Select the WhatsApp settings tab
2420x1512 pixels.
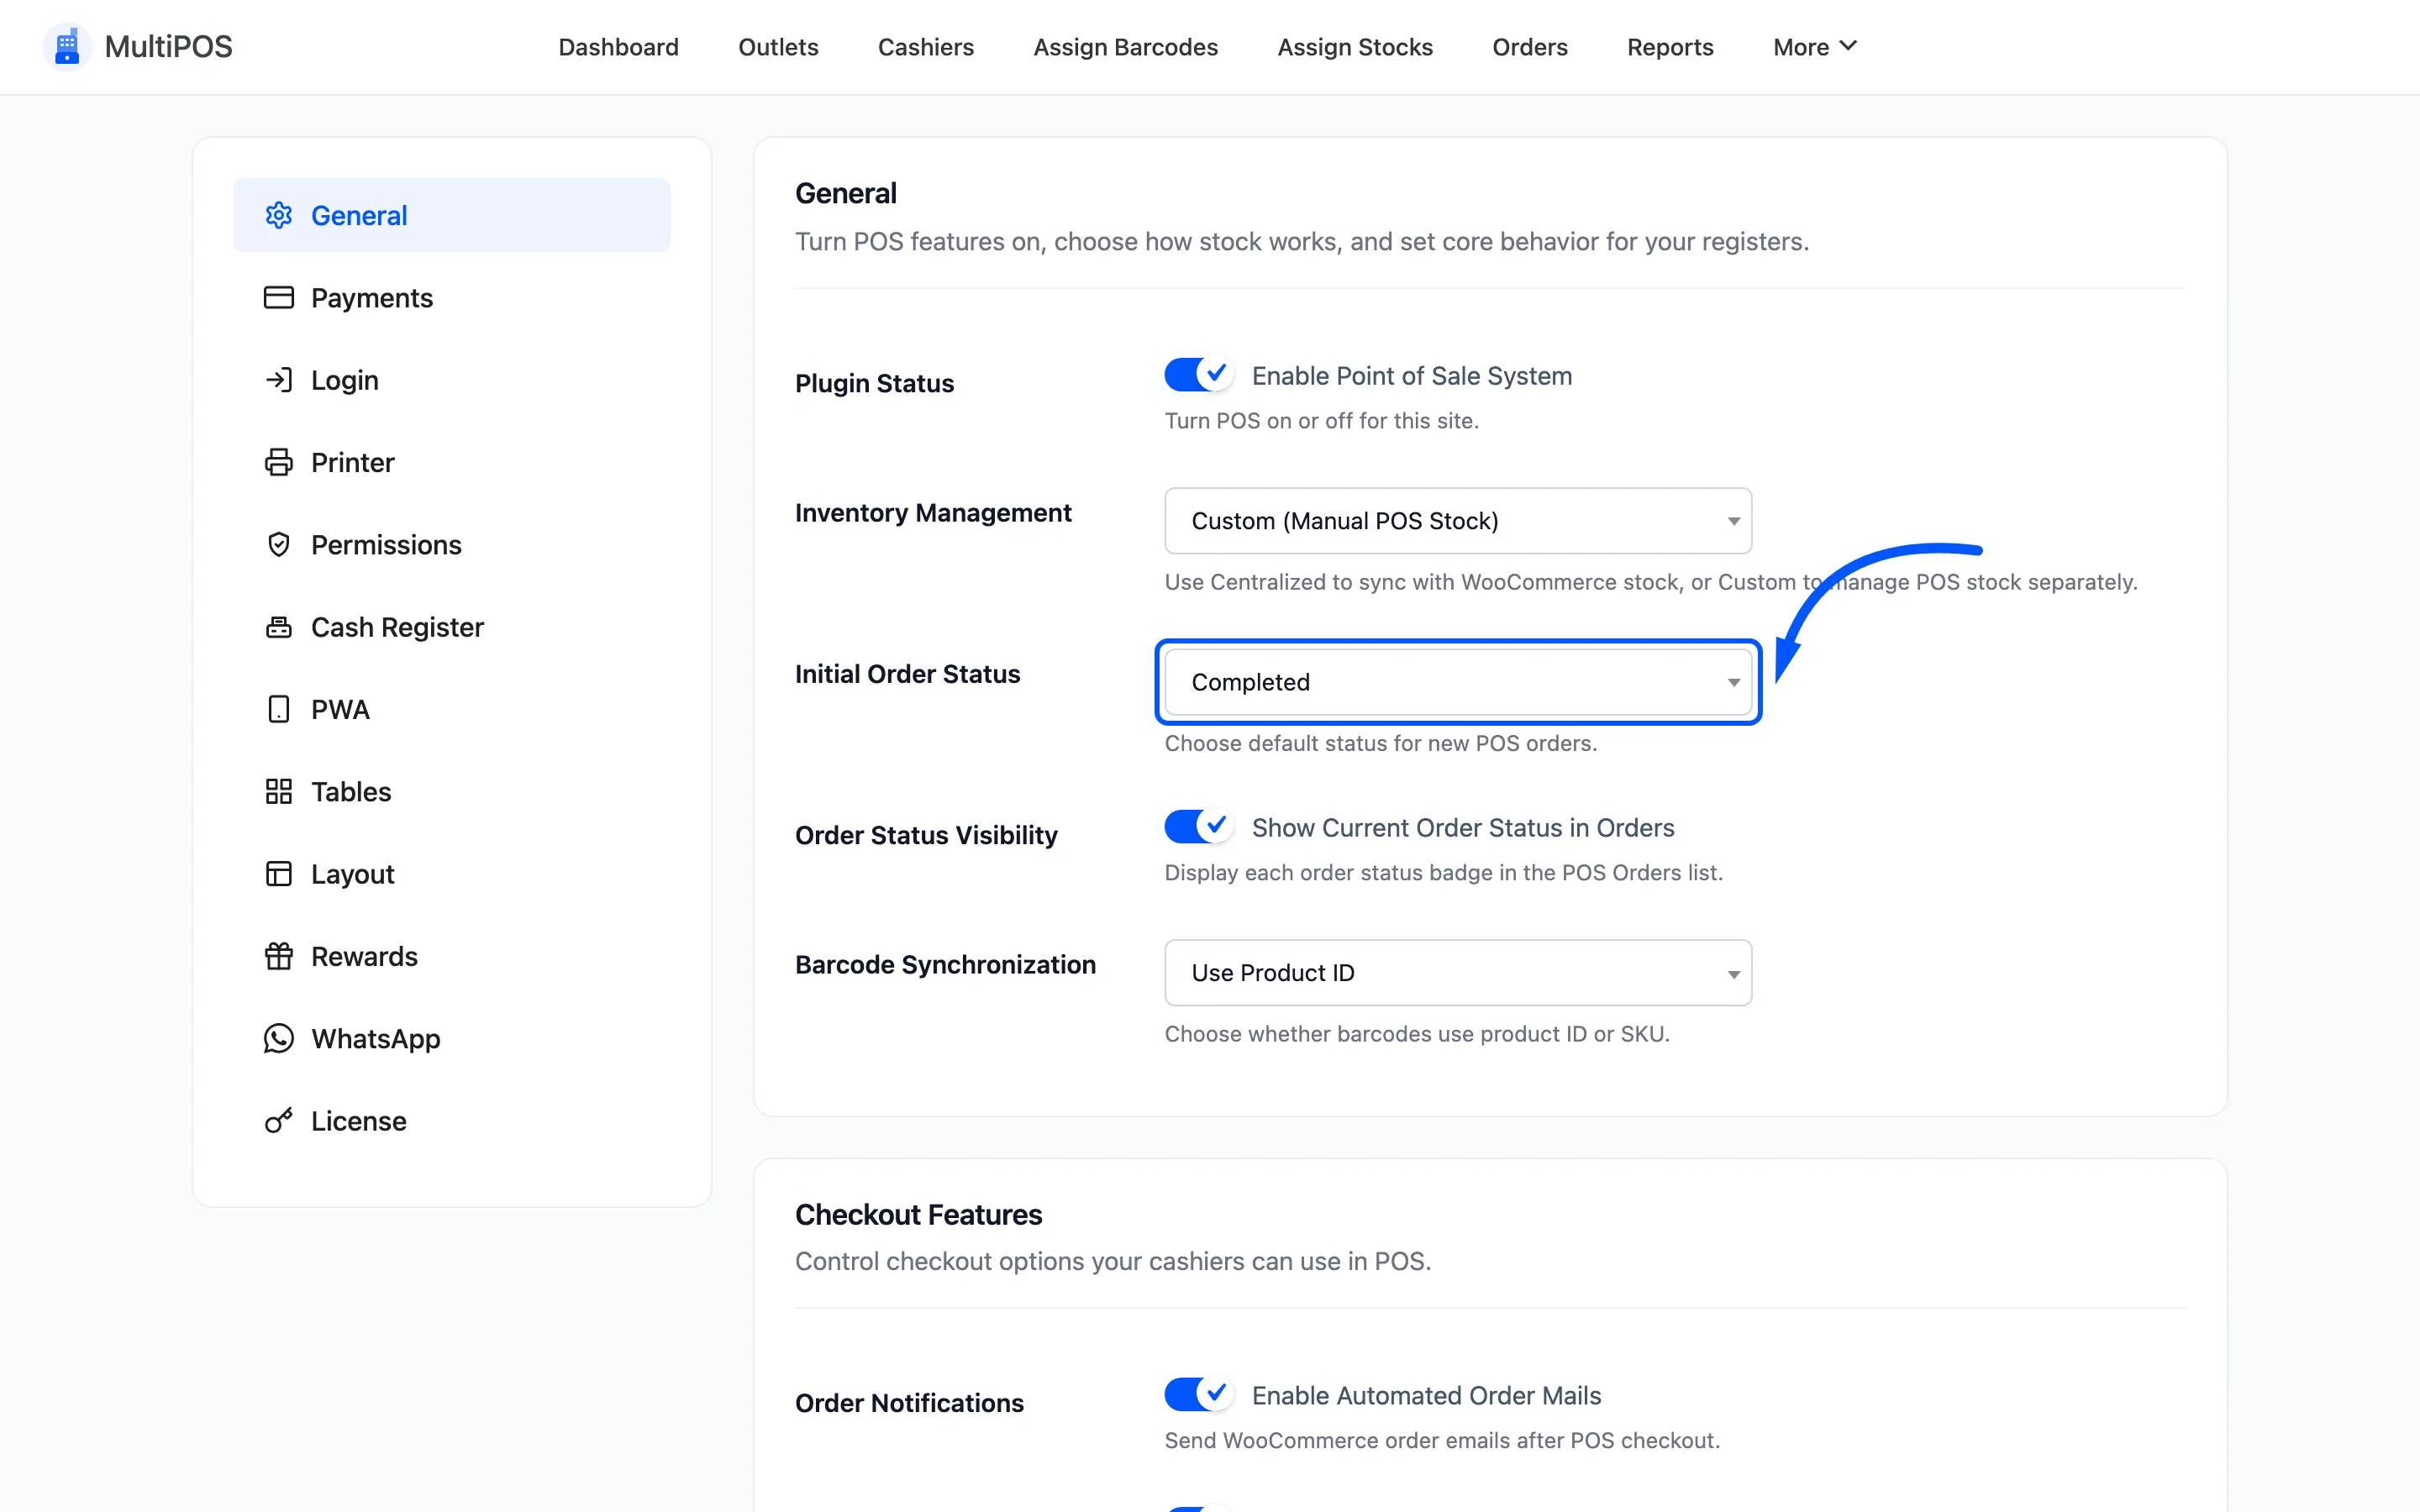452,1038
